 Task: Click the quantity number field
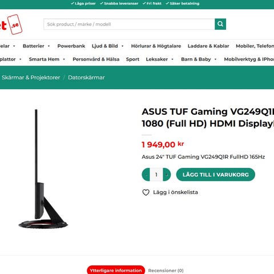pyautogui.click(x=156, y=175)
